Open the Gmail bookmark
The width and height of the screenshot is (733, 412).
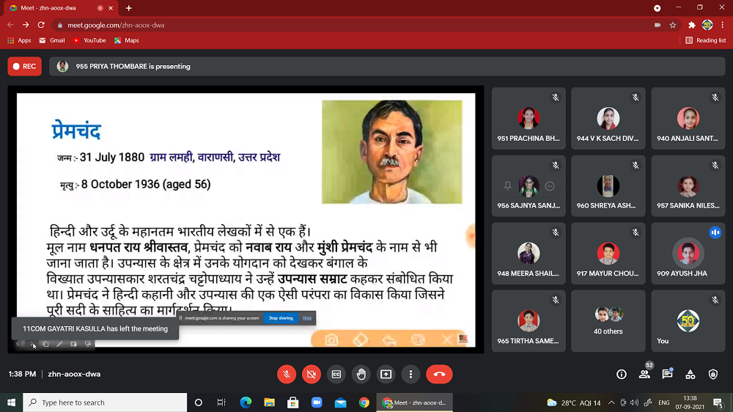tap(52, 40)
